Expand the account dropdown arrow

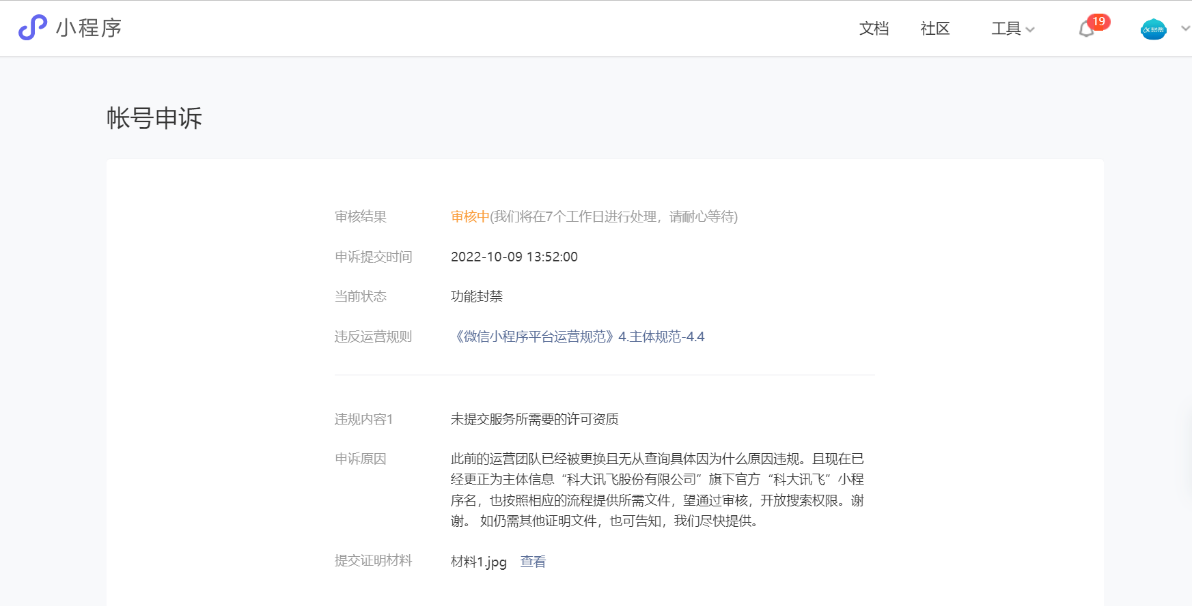[x=1185, y=29]
